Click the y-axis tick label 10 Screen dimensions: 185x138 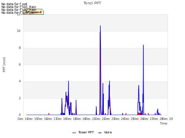click(x=18, y=31)
